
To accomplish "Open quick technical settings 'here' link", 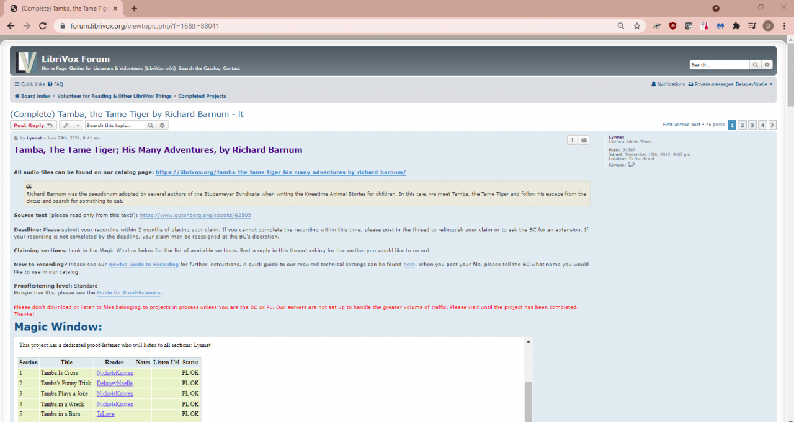I will [409, 265].
